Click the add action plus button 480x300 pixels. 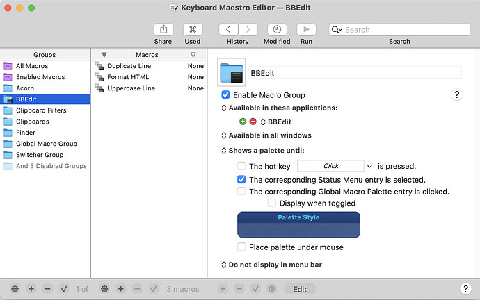[223, 289]
